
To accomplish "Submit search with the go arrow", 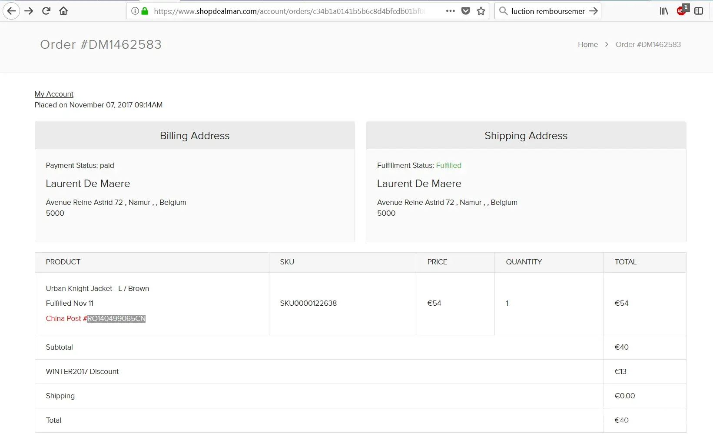I will coord(594,11).
